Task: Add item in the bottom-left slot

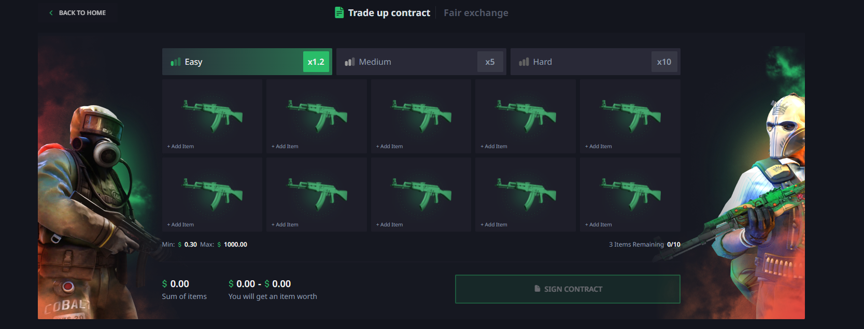Action: tap(212, 195)
